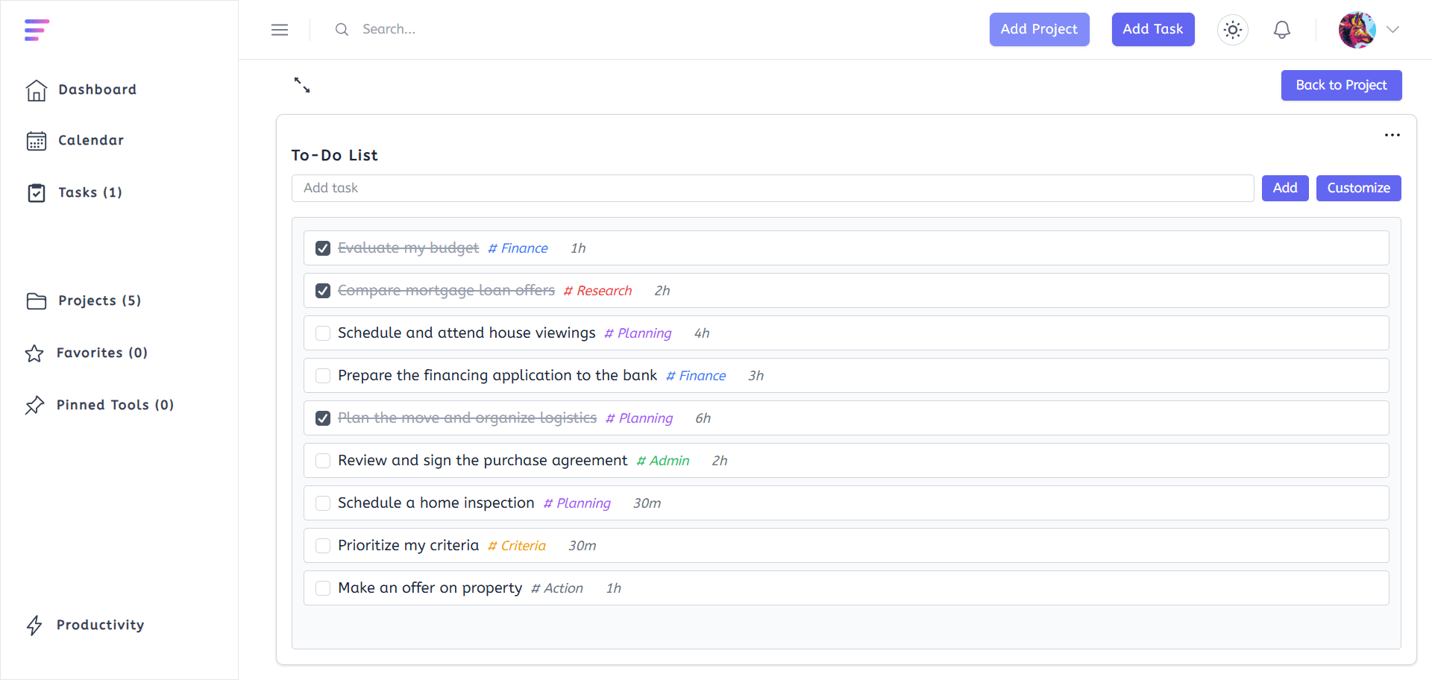The width and height of the screenshot is (1432, 680).
Task: Click the Productivity lightning icon
Action: pos(34,626)
